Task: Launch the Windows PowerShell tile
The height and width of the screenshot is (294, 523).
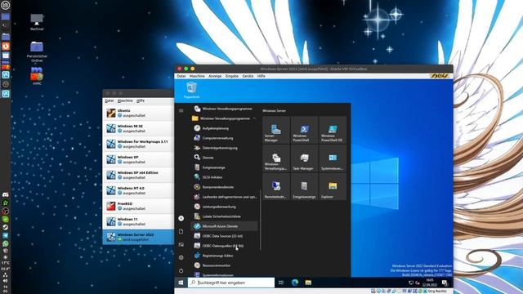Action: [x=304, y=131]
